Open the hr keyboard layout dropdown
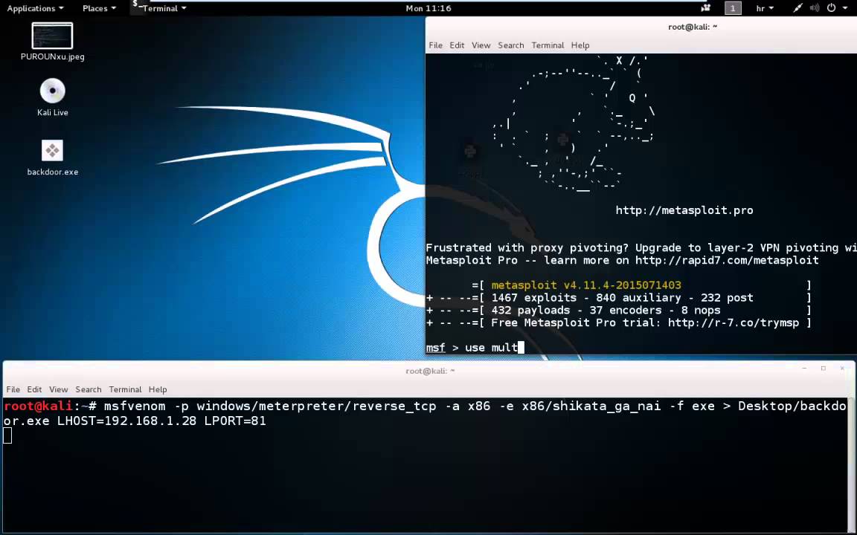This screenshot has width=857, height=535. pyautogui.click(x=765, y=8)
